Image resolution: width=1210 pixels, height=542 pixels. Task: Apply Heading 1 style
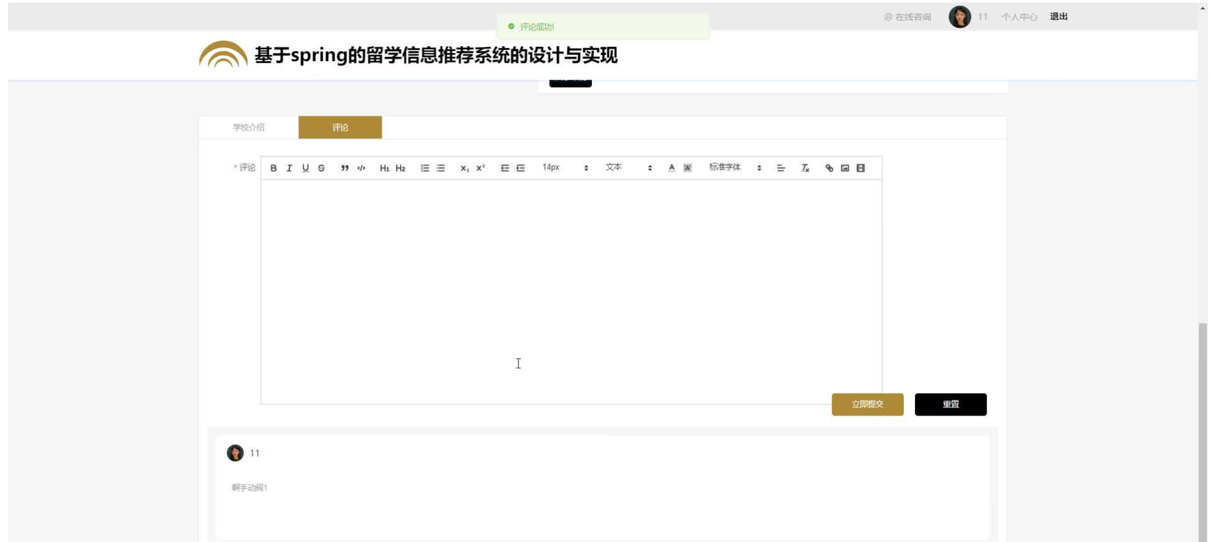coord(384,168)
